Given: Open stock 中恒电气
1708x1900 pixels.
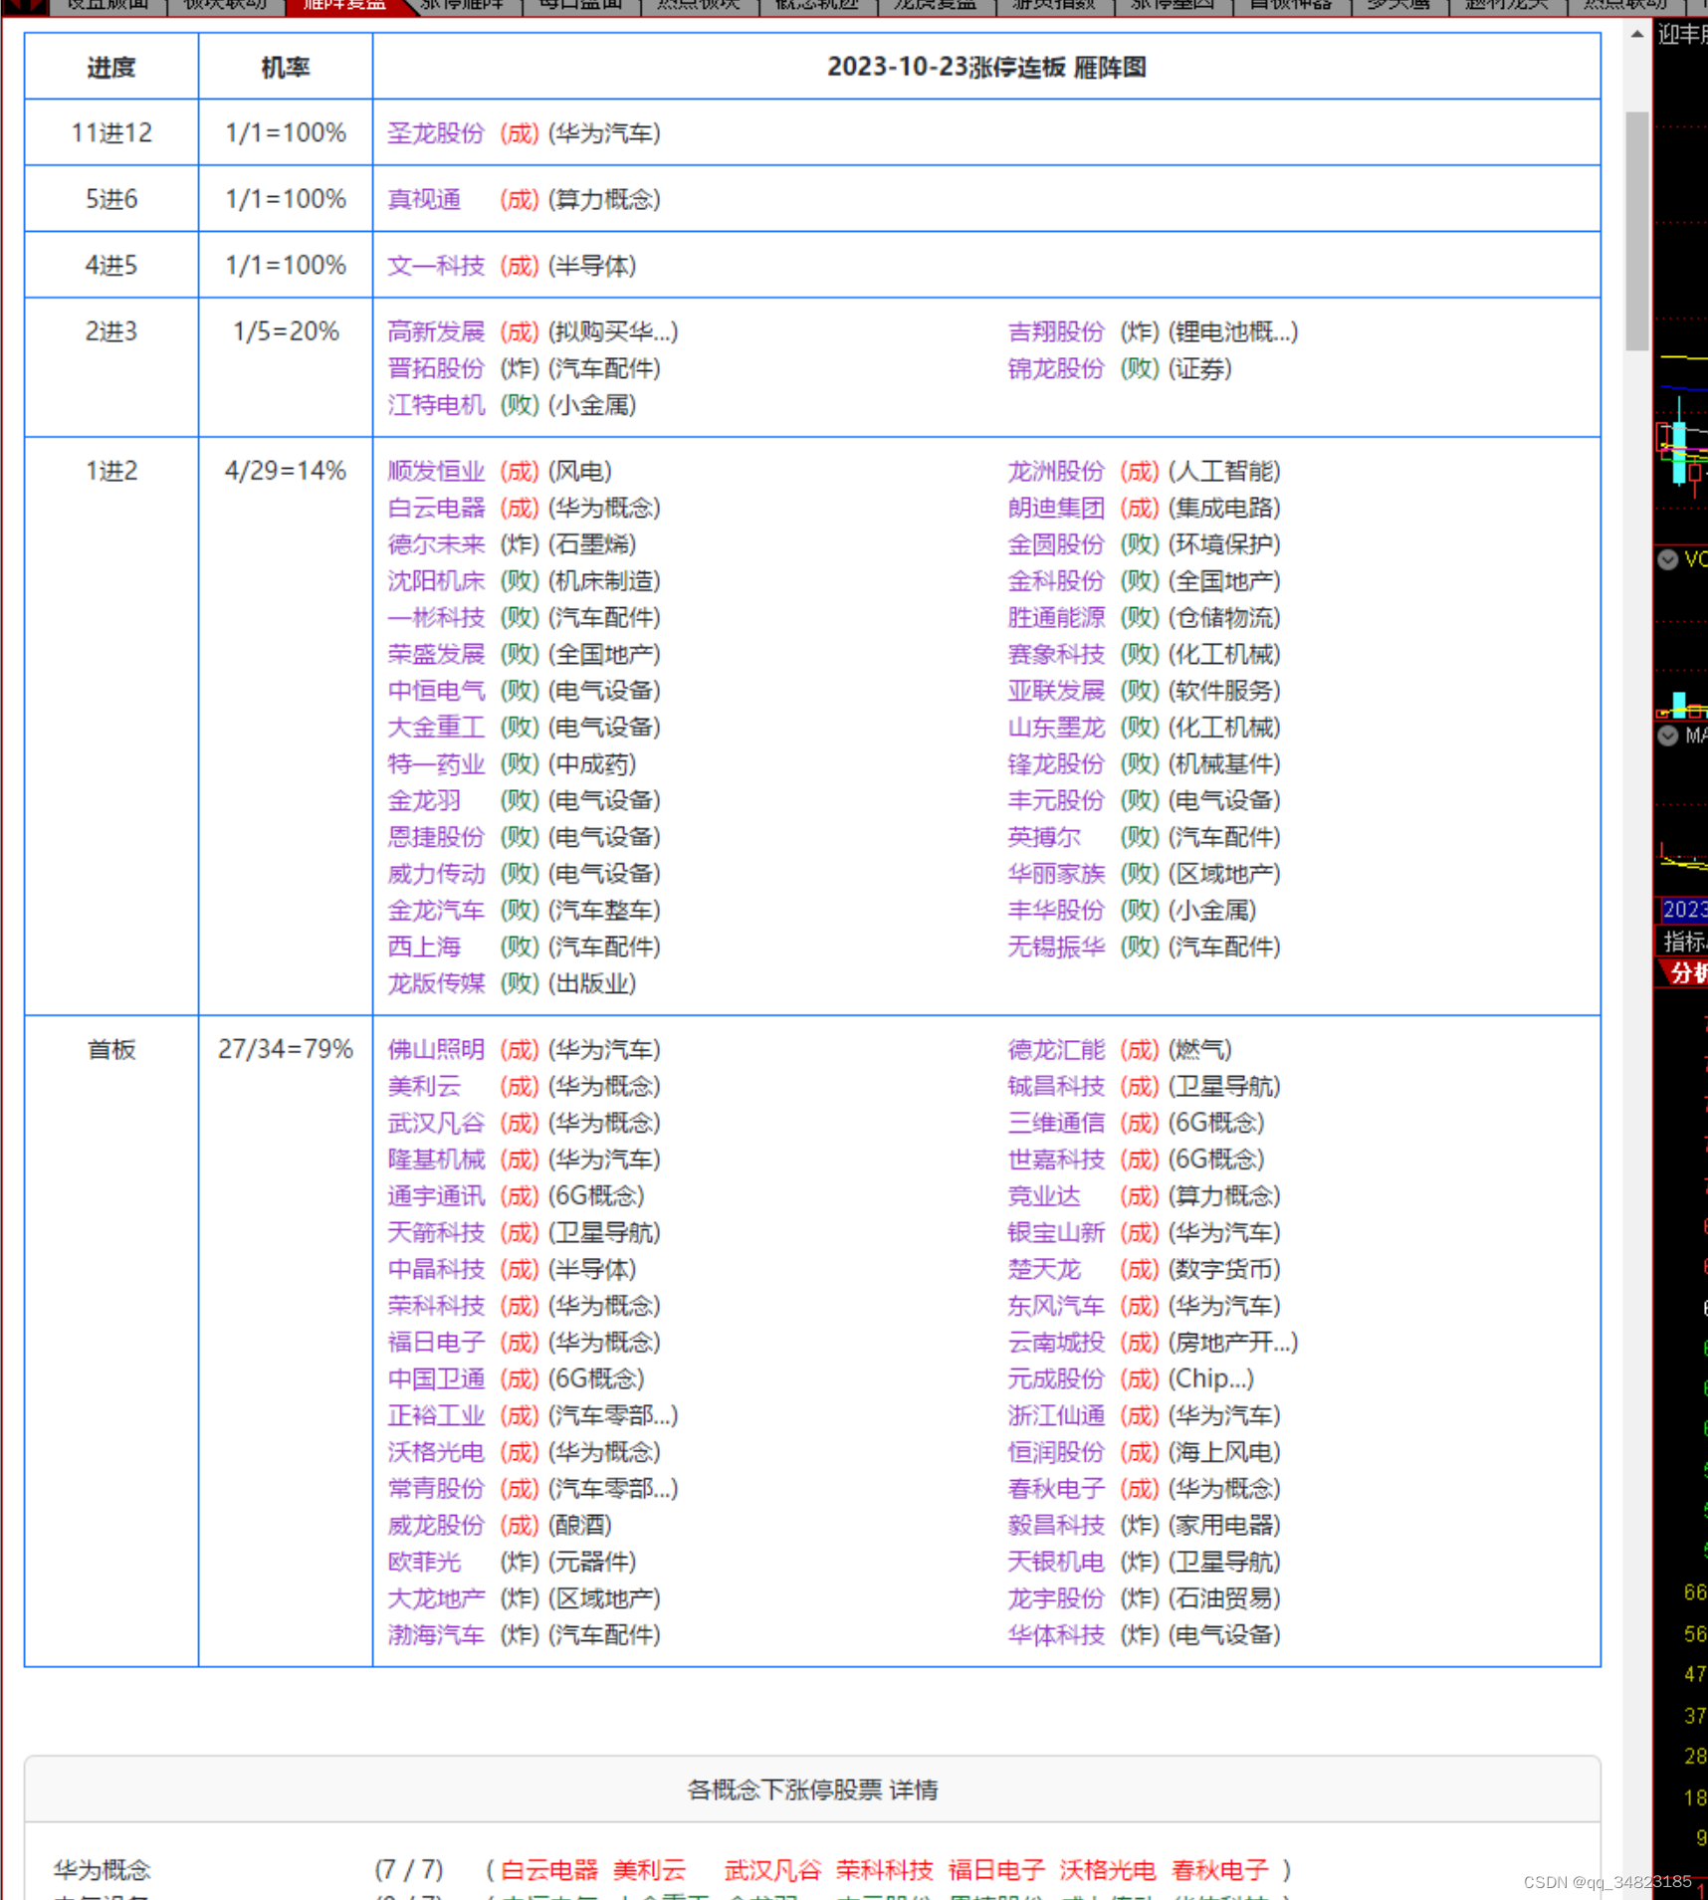Looking at the screenshot, I should [436, 691].
